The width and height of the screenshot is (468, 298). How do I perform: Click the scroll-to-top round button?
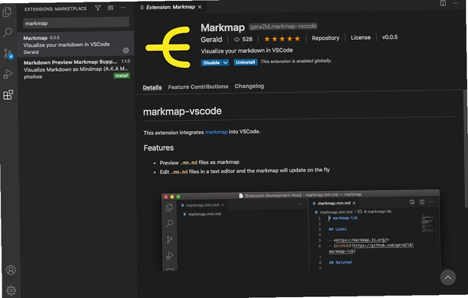click(448, 278)
